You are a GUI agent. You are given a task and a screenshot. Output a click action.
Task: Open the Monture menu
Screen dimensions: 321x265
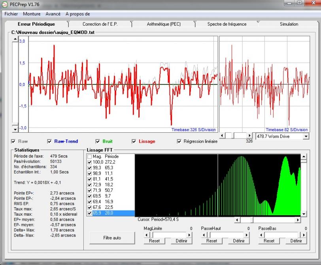coord(32,14)
